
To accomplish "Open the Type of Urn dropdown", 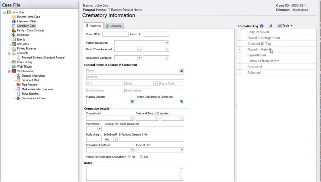I will click(182, 150).
